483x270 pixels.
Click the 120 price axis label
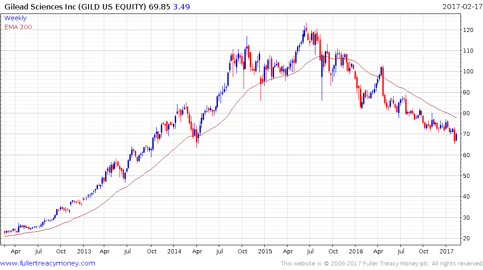point(468,30)
